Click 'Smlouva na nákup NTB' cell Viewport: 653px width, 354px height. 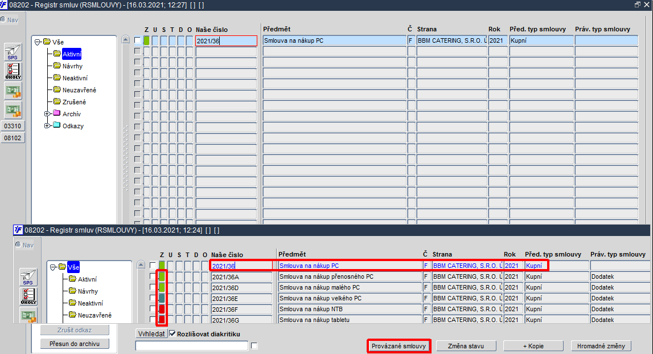coord(350,309)
